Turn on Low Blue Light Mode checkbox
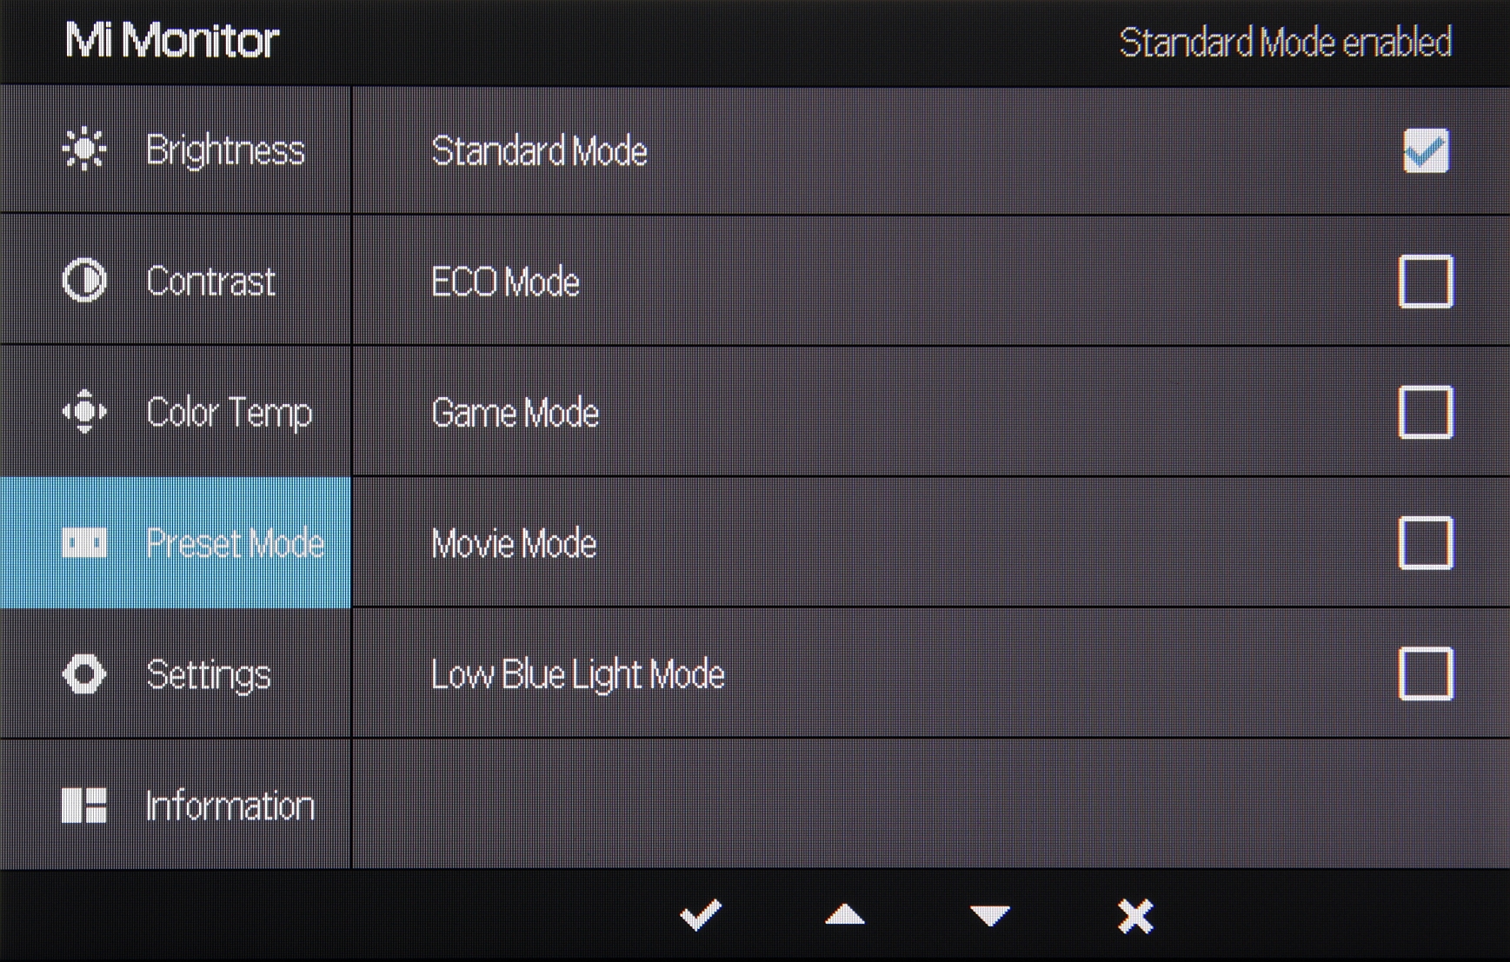Image resolution: width=1510 pixels, height=962 pixels. 1426,674
